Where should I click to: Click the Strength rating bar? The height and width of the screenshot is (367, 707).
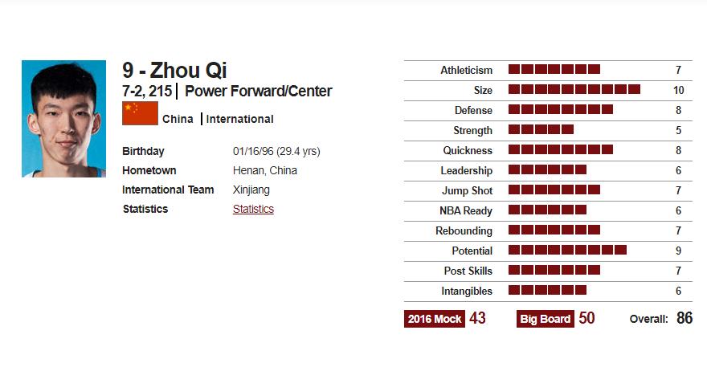point(541,129)
